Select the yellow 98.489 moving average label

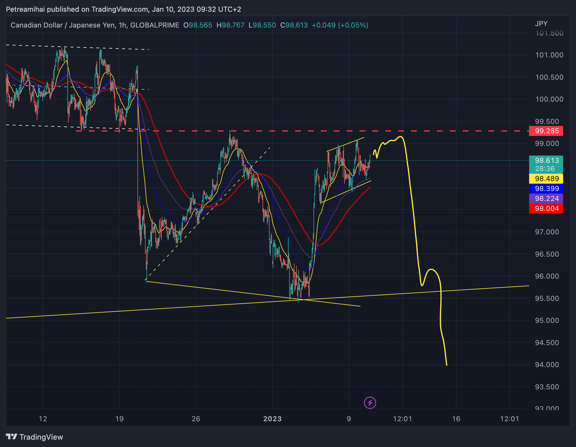(x=546, y=179)
